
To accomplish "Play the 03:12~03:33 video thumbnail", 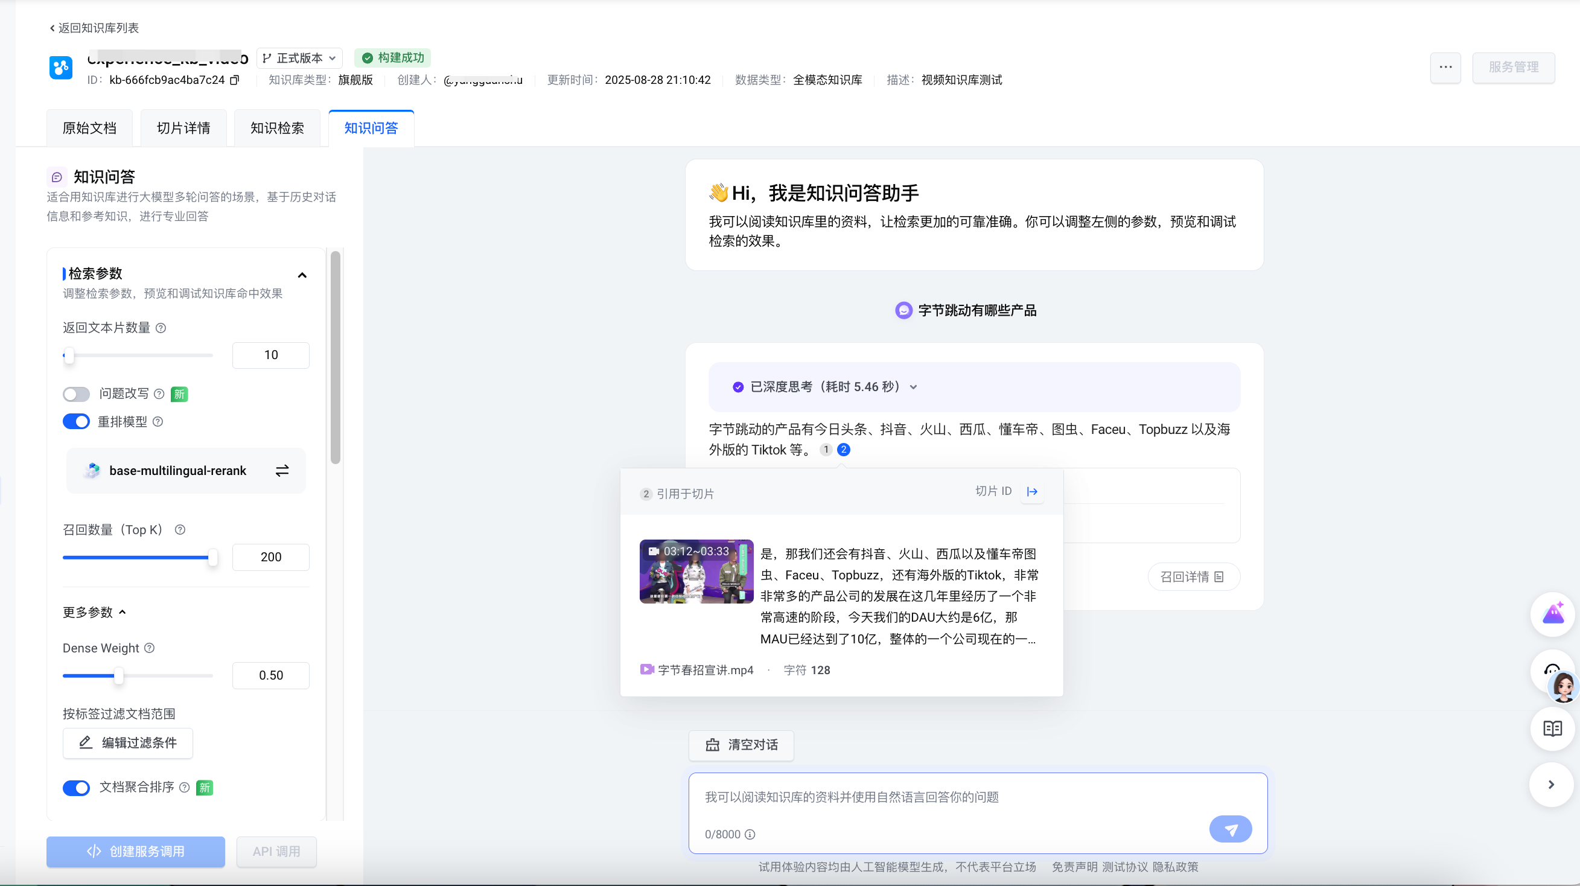I will pyautogui.click(x=696, y=571).
